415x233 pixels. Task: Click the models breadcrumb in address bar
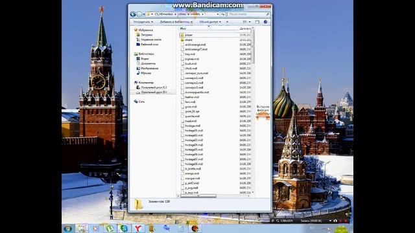(x=195, y=14)
